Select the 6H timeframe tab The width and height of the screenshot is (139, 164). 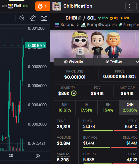pos(108,107)
